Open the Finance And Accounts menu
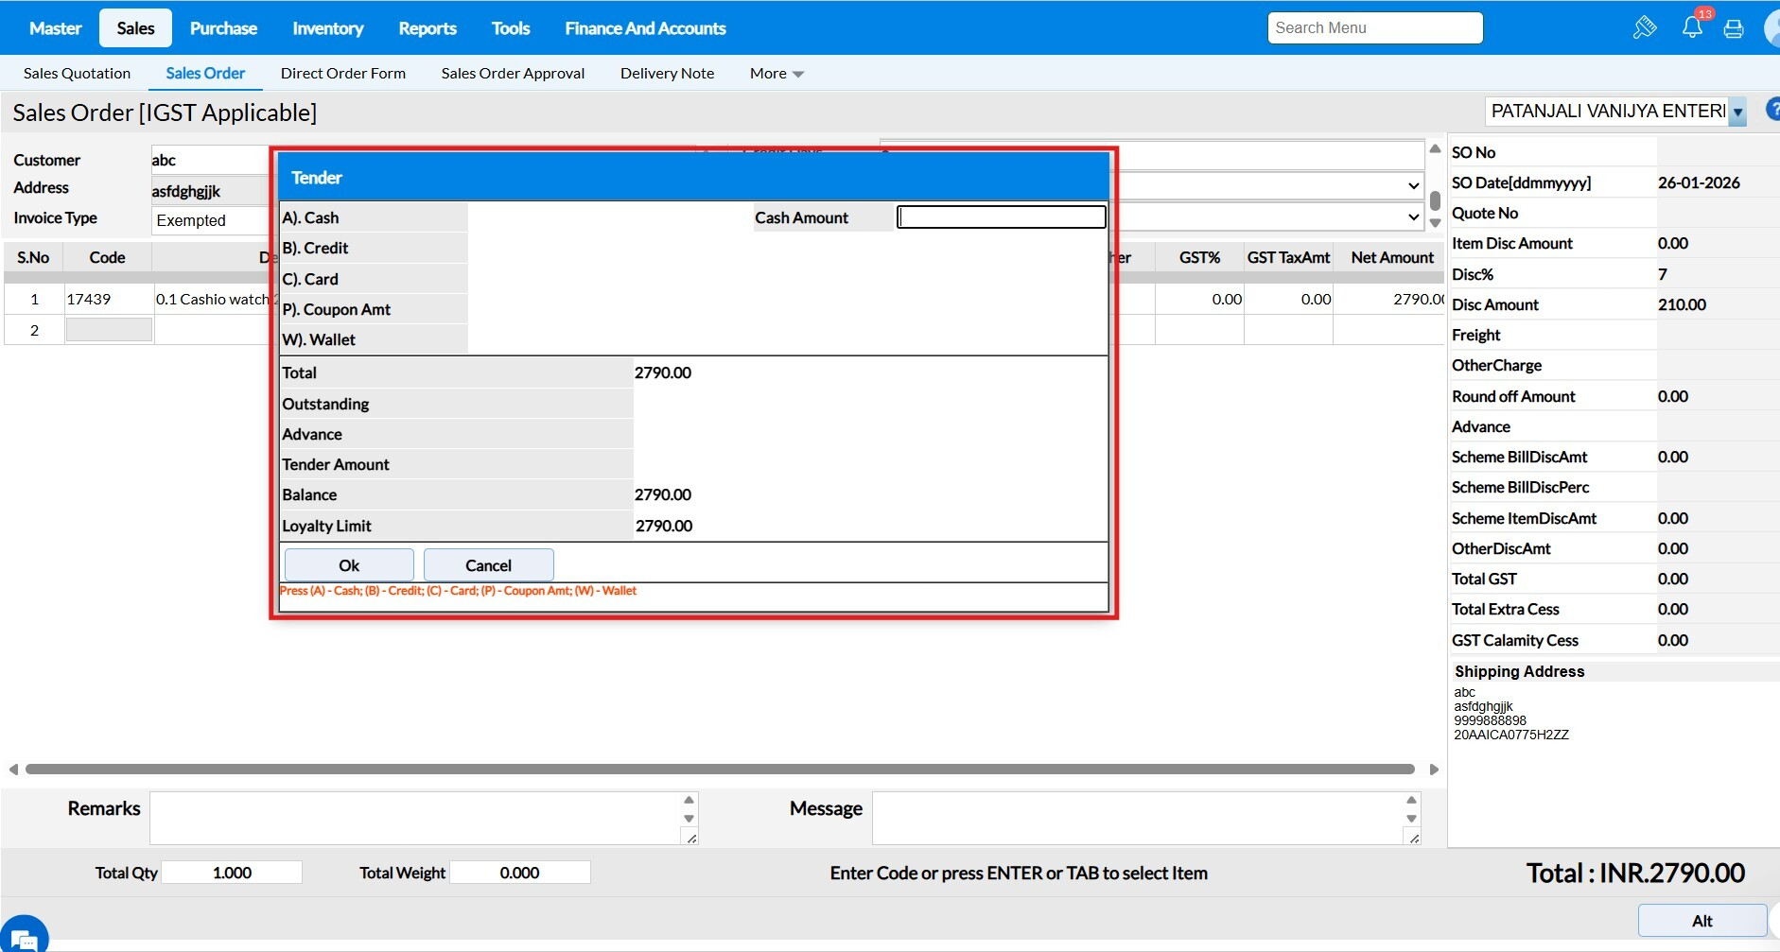1780x952 pixels. click(645, 28)
